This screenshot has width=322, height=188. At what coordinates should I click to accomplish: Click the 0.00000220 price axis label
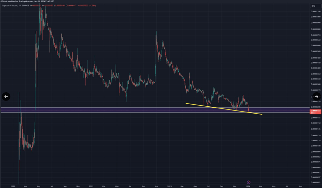(x=315, y=102)
